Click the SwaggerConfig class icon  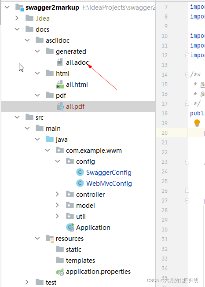pos(80,173)
